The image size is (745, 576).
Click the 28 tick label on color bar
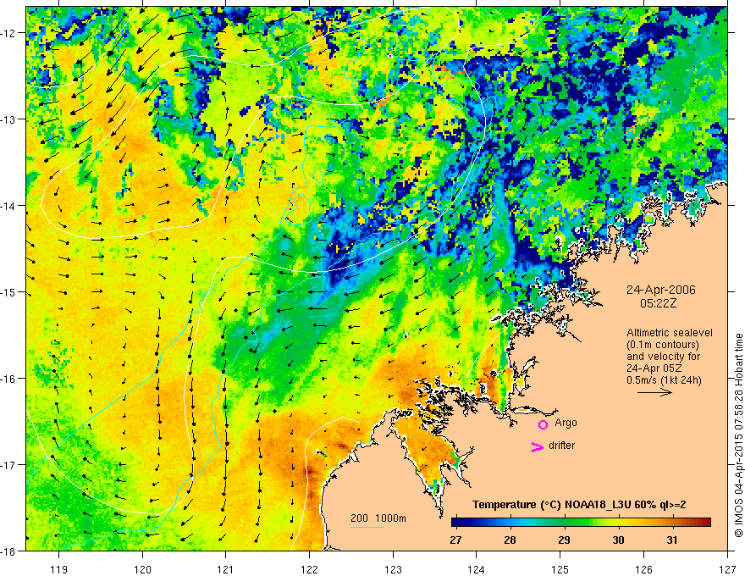510,540
